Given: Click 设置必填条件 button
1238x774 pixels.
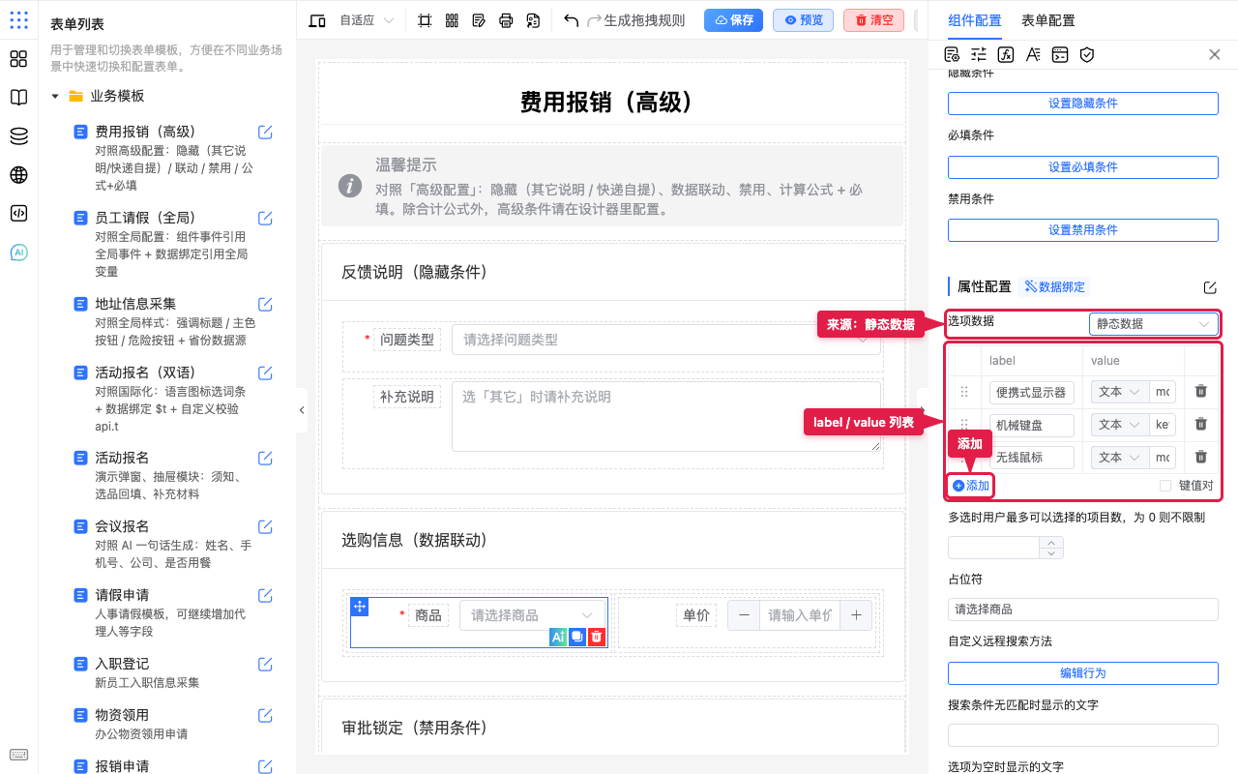Looking at the screenshot, I should click(x=1082, y=167).
